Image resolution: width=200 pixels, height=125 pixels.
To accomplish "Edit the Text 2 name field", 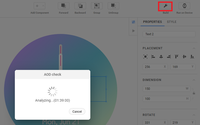I will point(169,34).
